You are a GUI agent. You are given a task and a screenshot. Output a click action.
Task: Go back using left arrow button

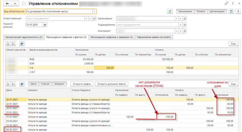[x=7, y=3]
